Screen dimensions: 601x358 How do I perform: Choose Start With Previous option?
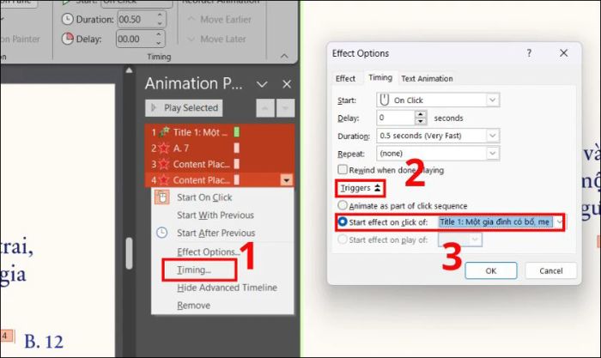[216, 215]
